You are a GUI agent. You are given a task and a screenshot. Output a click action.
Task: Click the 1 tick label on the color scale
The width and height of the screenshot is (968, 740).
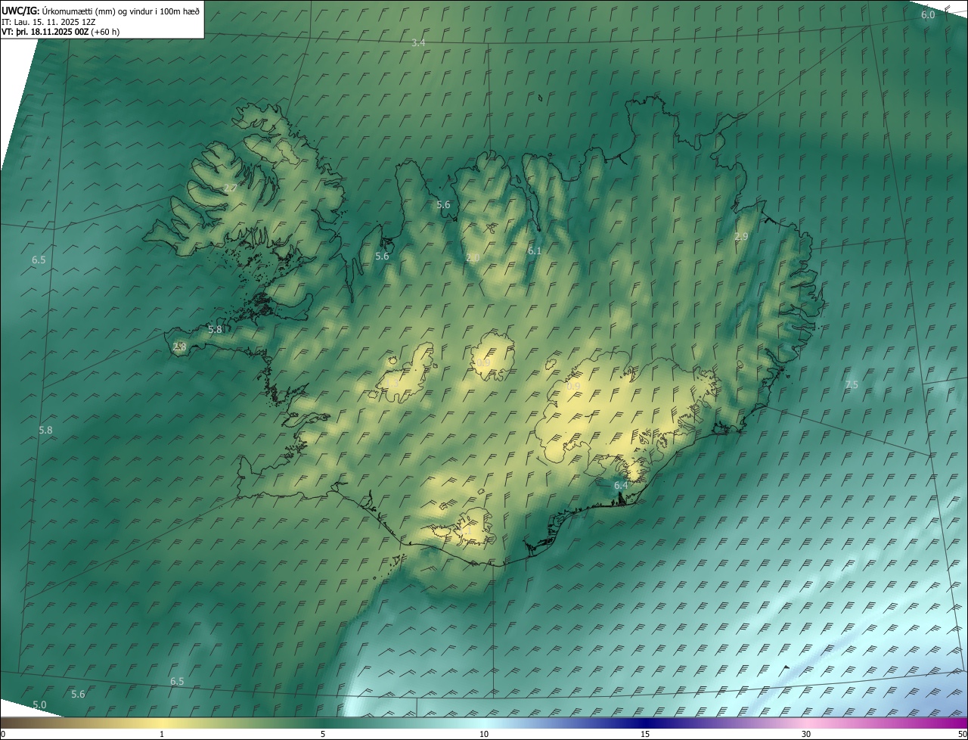[162, 734]
